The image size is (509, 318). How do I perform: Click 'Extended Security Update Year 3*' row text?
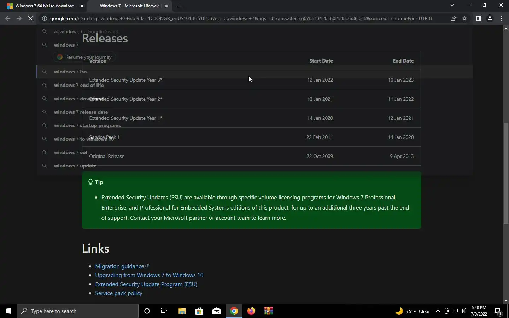pos(125,80)
